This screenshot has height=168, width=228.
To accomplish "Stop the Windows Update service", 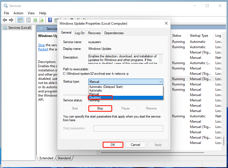I will [x=100, y=108].
